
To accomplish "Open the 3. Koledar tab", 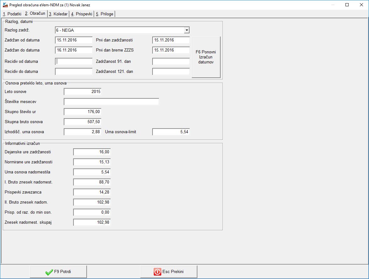I will click(58, 14).
